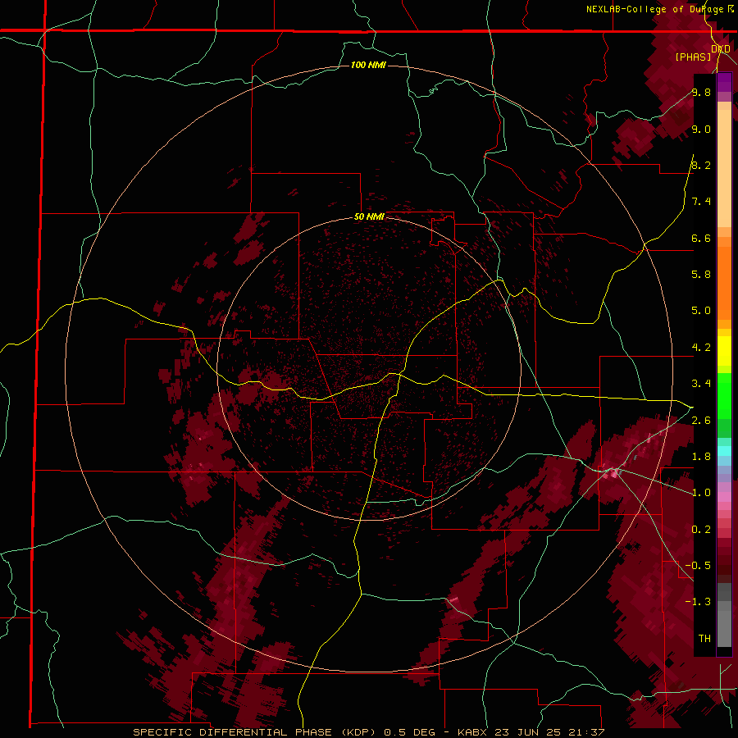This screenshot has height=738, width=738.
Task: Click the cyan segment of the color bar
Action: (724, 450)
